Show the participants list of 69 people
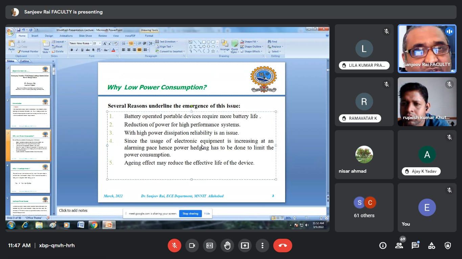This screenshot has width=462, height=259. pyautogui.click(x=399, y=246)
